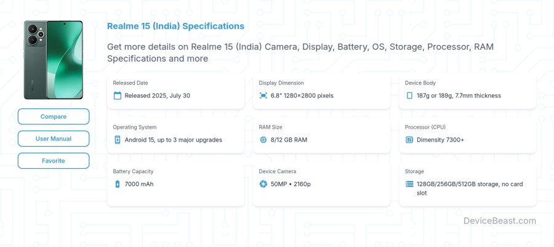Viewport: 554px width, 247px height.
Task: Click the 'Processor (CPU)' label
Action: tap(425, 128)
